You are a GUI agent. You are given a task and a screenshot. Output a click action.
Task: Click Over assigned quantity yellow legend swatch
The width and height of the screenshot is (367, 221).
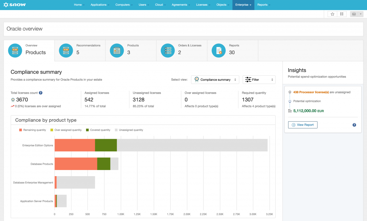52,130
